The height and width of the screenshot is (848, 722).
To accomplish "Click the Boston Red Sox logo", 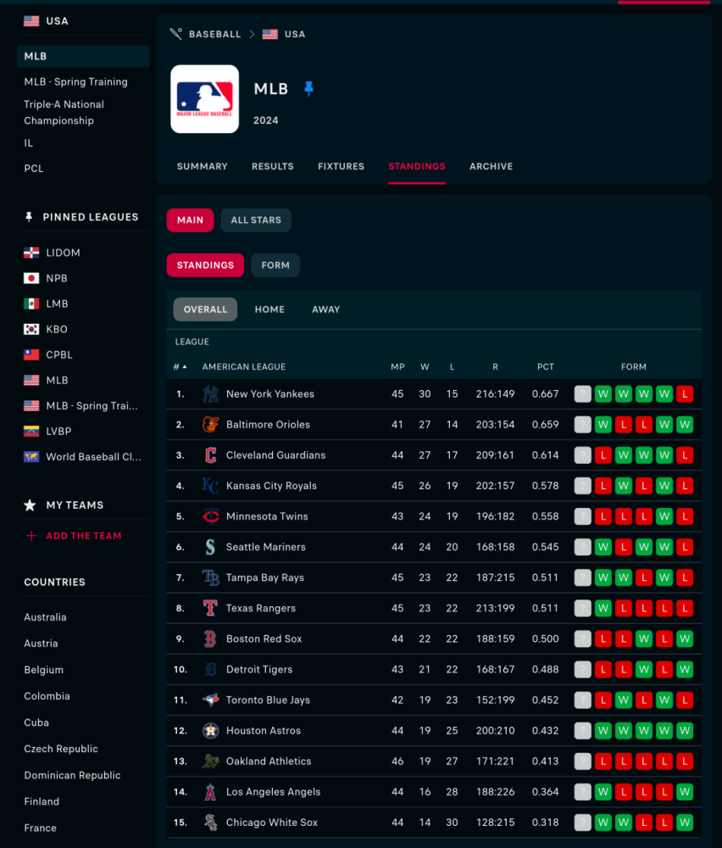I will point(210,639).
